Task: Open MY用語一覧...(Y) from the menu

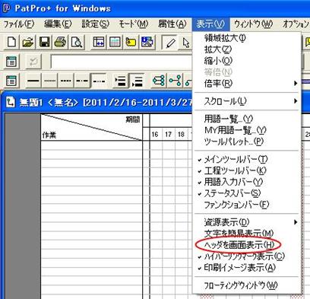Action: (235, 130)
